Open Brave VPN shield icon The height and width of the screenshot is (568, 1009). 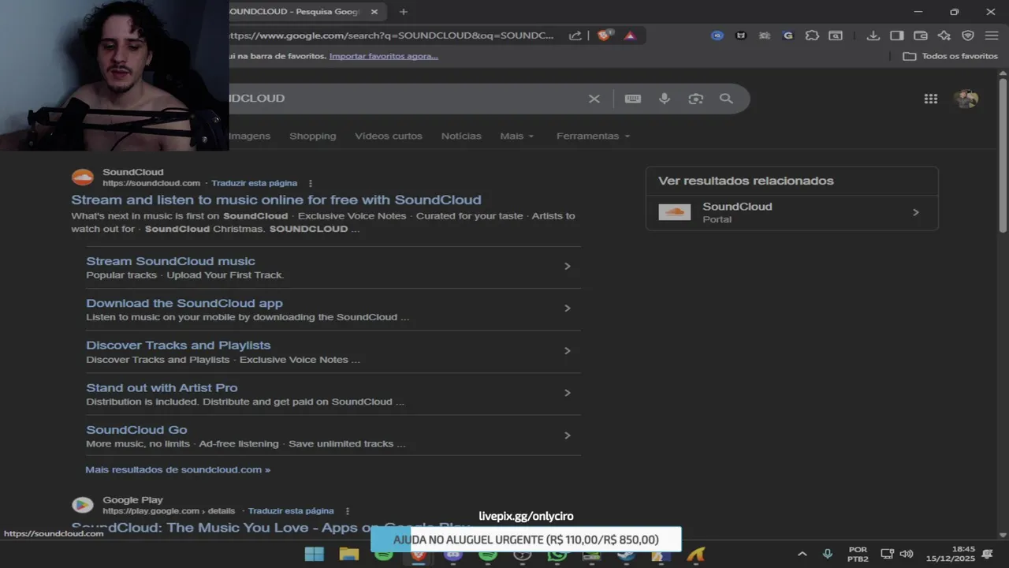[x=968, y=35]
